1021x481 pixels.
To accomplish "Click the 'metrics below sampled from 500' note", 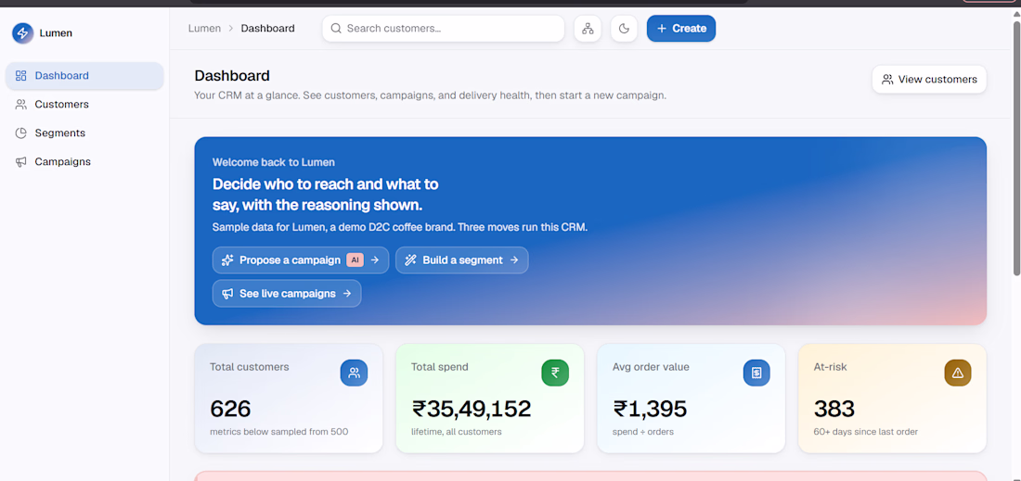I will click(x=278, y=432).
